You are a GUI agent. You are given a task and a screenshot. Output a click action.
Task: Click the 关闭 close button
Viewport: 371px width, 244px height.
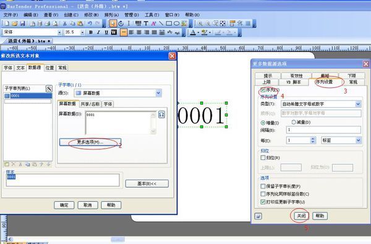pyautogui.click(x=301, y=216)
